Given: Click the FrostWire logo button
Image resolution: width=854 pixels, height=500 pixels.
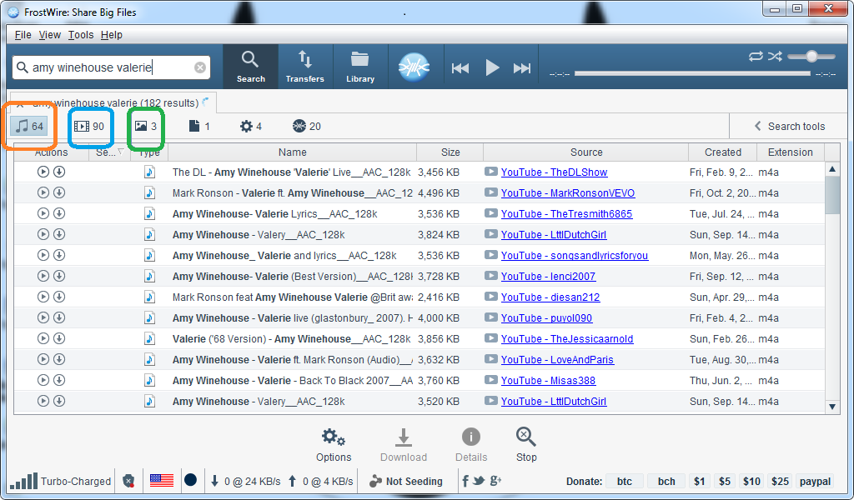Looking at the screenshot, I should pos(414,67).
